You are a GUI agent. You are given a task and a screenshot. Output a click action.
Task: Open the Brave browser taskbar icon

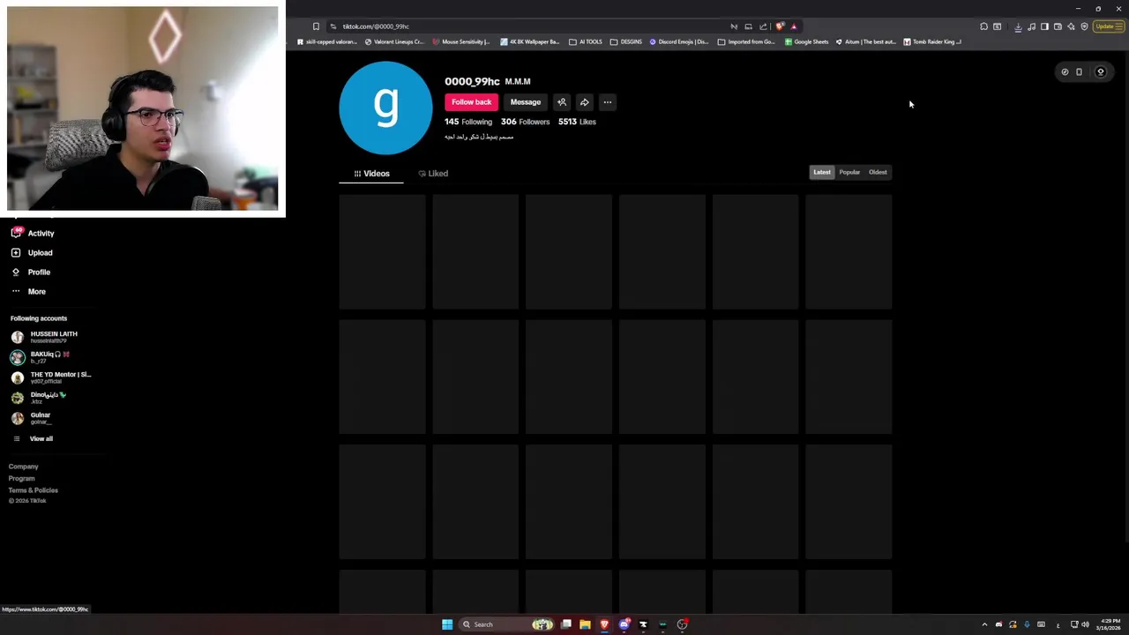604,624
